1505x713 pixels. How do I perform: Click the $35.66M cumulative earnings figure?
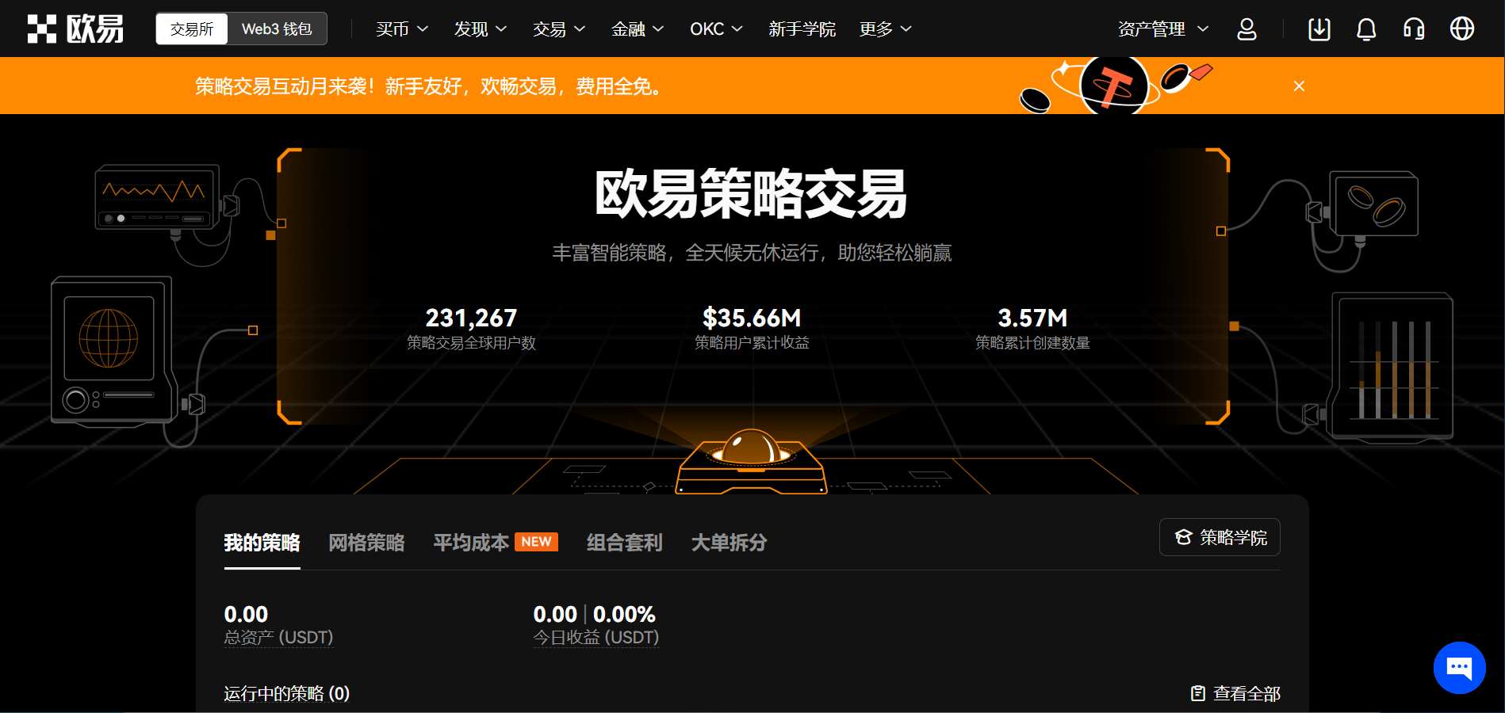752,318
